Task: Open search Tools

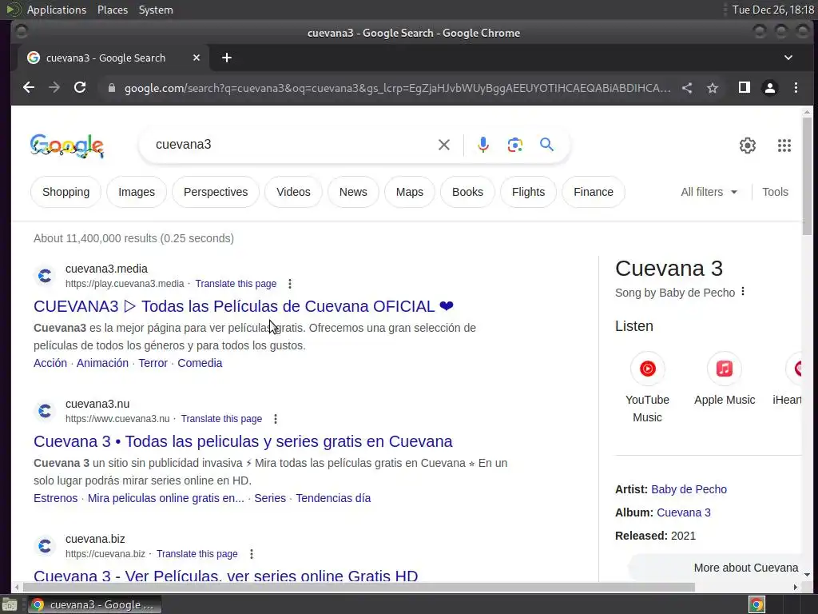Action: [x=775, y=192]
